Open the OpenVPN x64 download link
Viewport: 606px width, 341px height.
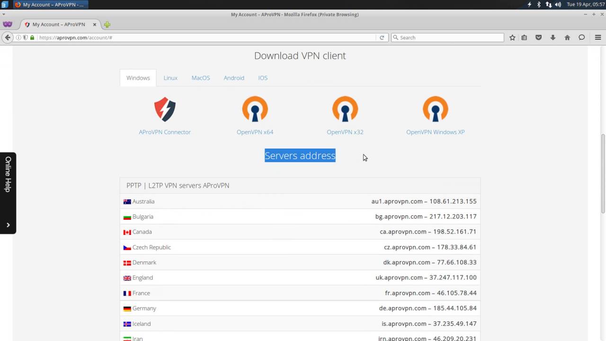click(255, 132)
